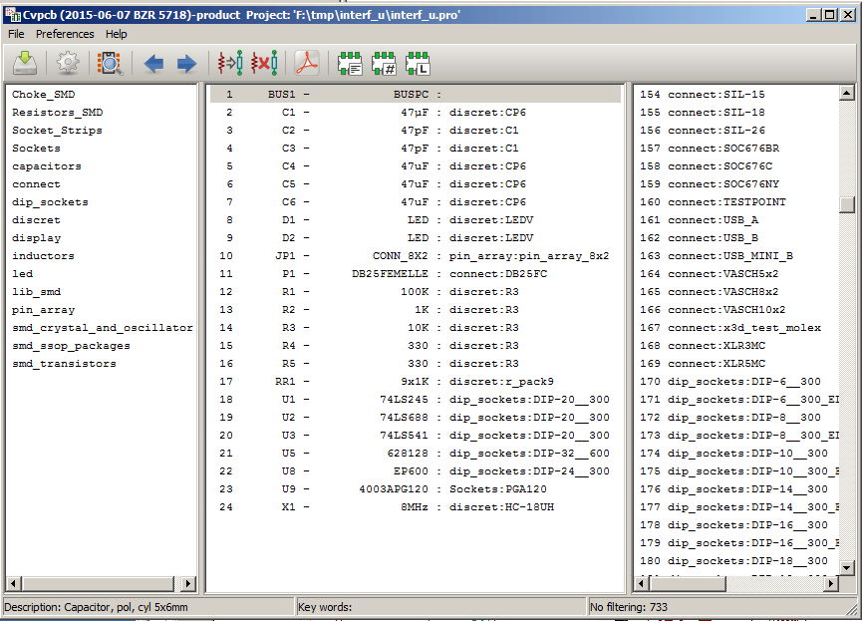The height and width of the screenshot is (621, 862).
Task: Go to previous component with left arrow
Action: [x=153, y=64]
